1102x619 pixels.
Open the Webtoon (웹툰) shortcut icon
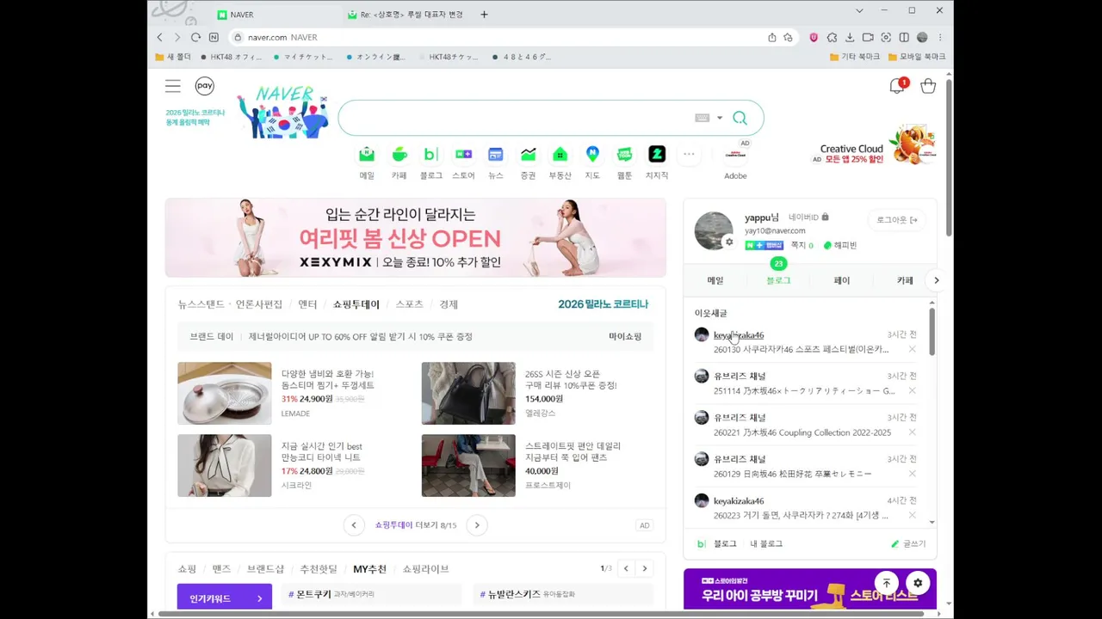pyautogui.click(x=624, y=155)
